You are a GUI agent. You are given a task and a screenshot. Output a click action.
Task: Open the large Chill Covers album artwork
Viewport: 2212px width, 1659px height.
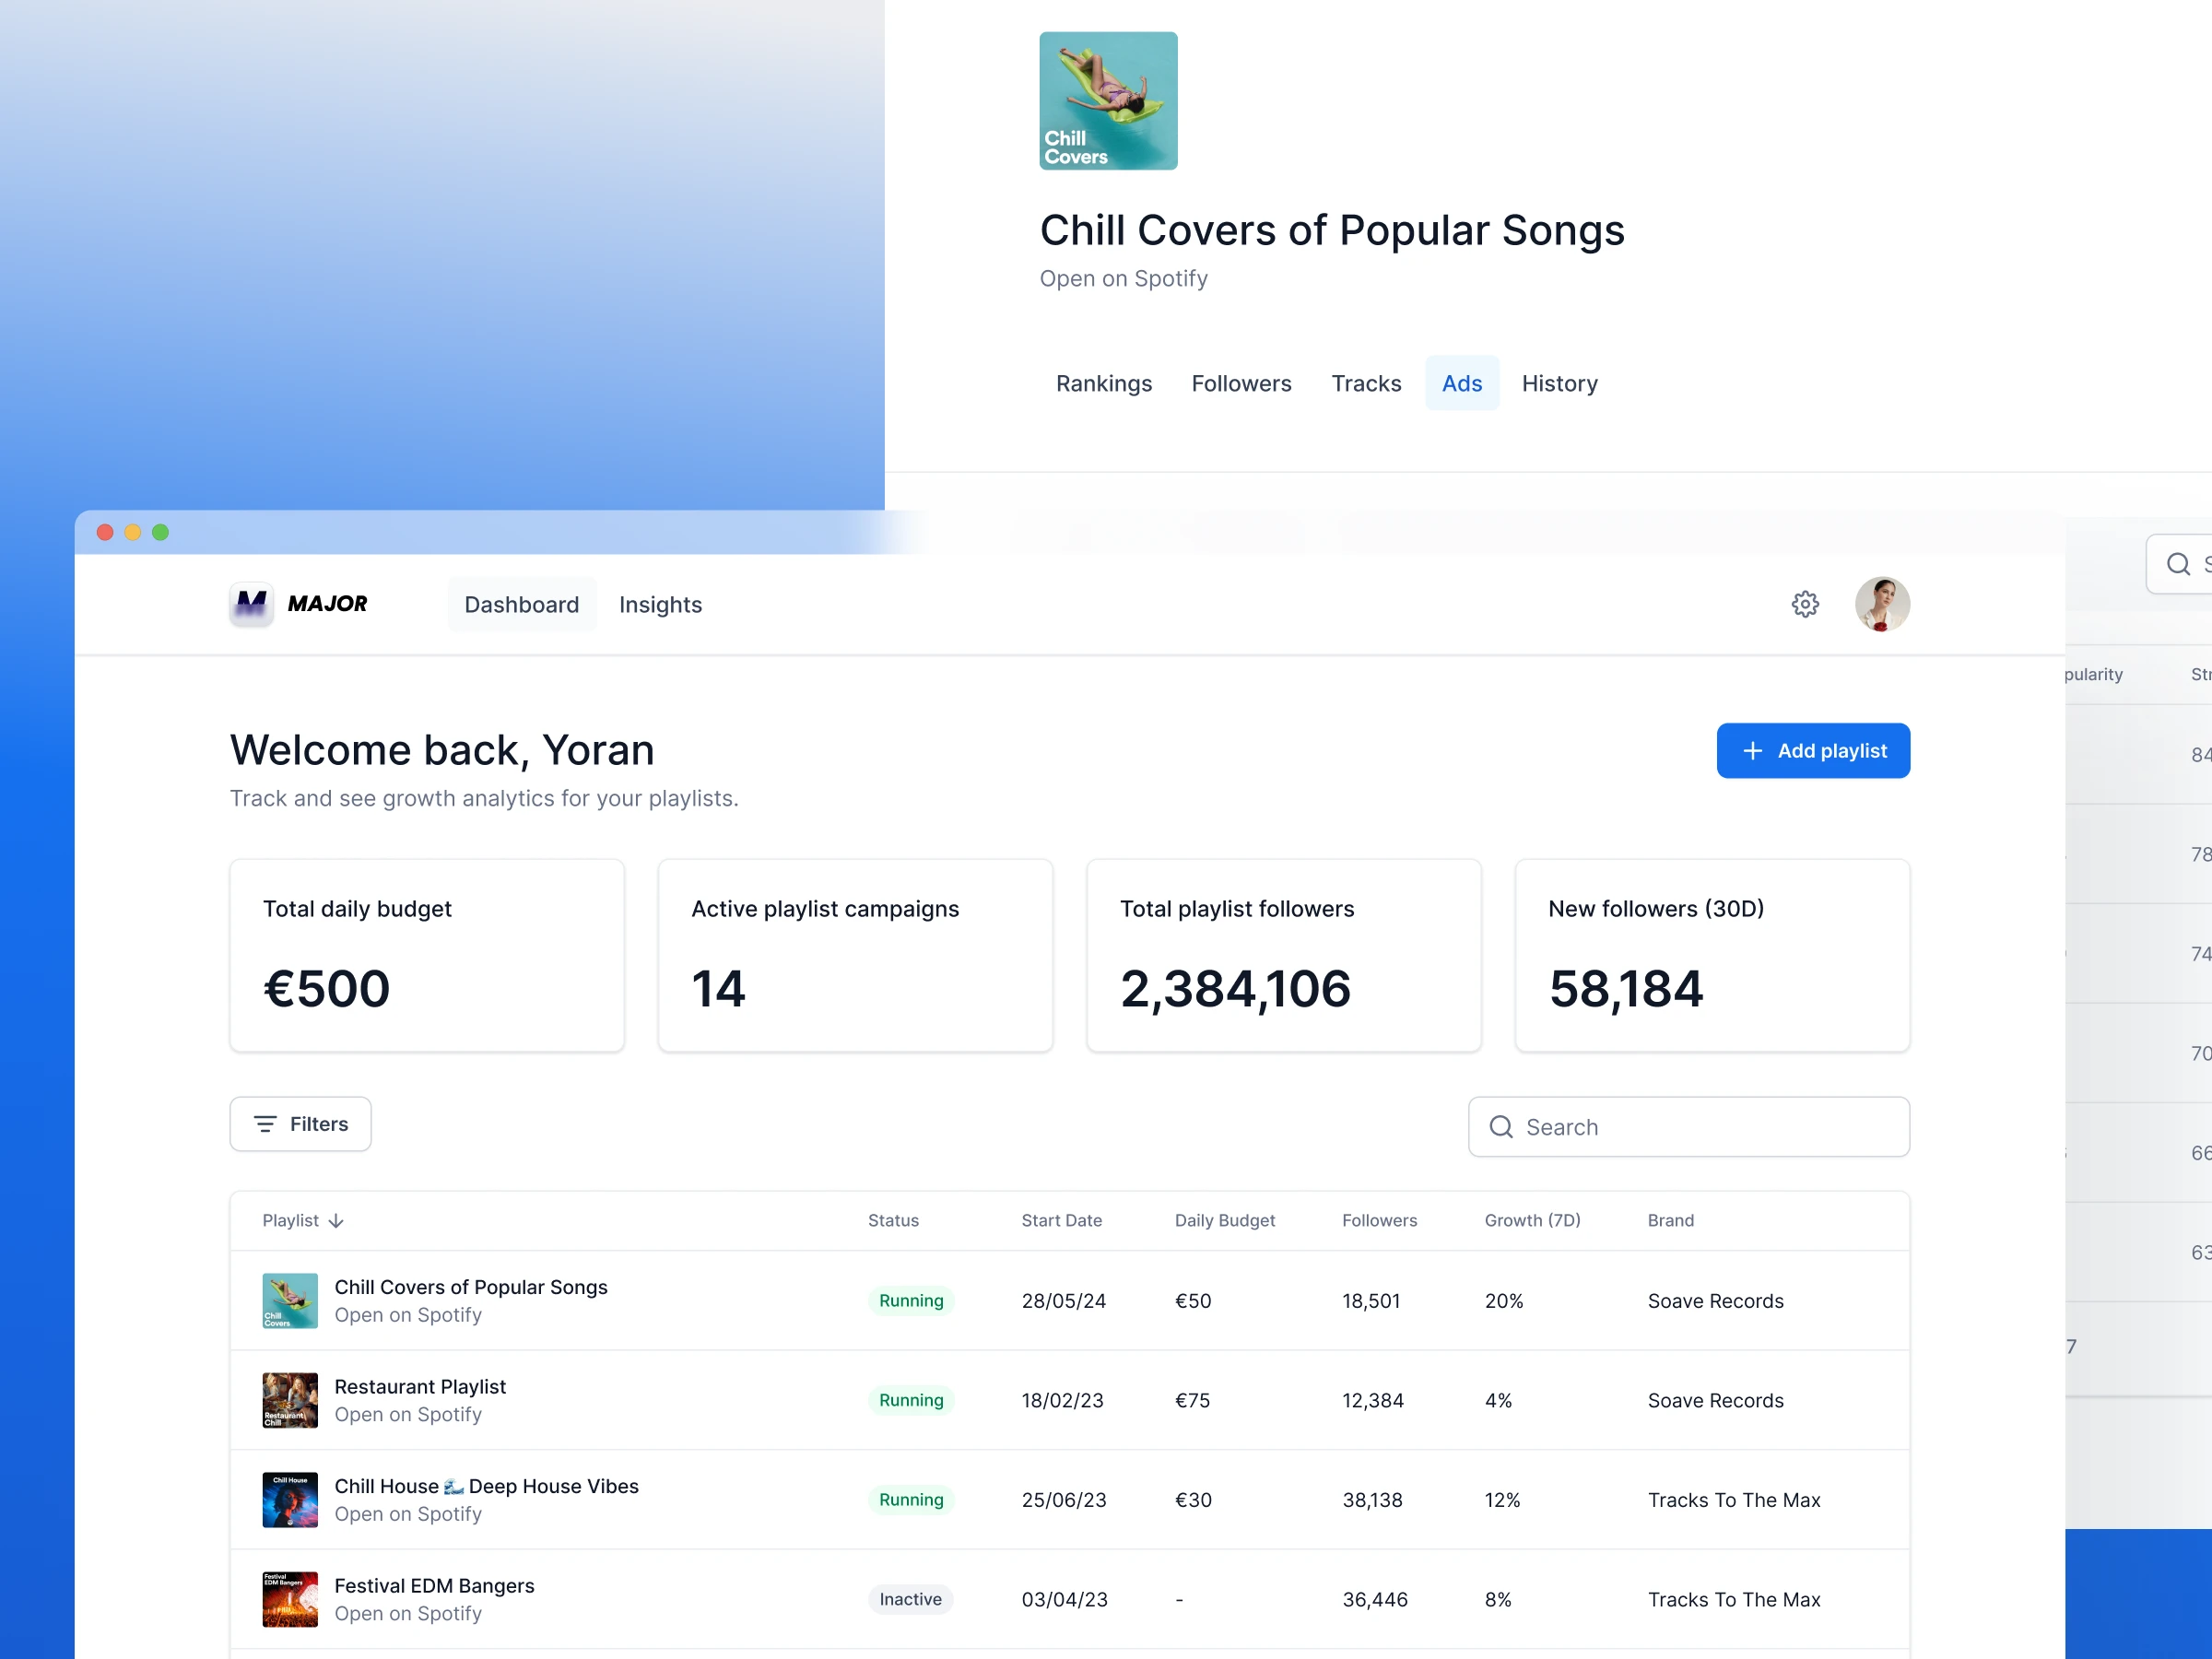(1108, 101)
